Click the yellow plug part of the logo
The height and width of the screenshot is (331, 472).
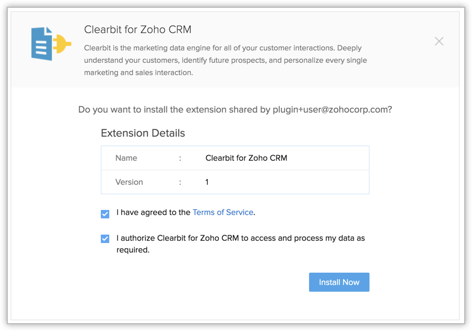[x=62, y=44]
